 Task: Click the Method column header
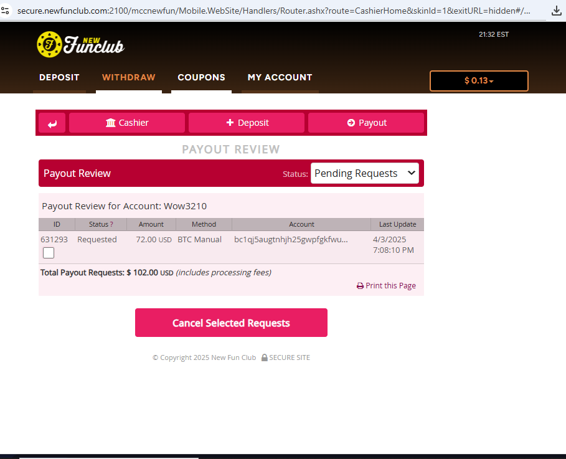point(204,224)
